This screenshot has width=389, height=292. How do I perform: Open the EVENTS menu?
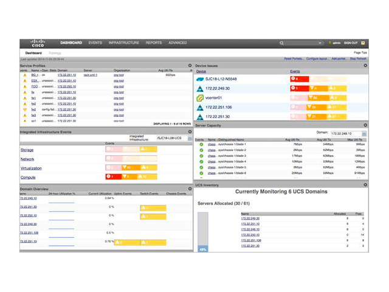click(x=95, y=43)
